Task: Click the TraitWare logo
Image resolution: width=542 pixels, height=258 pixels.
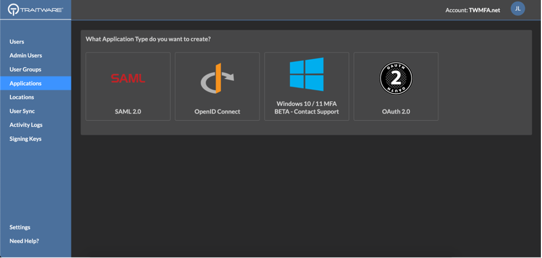Action: coord(36,9)
